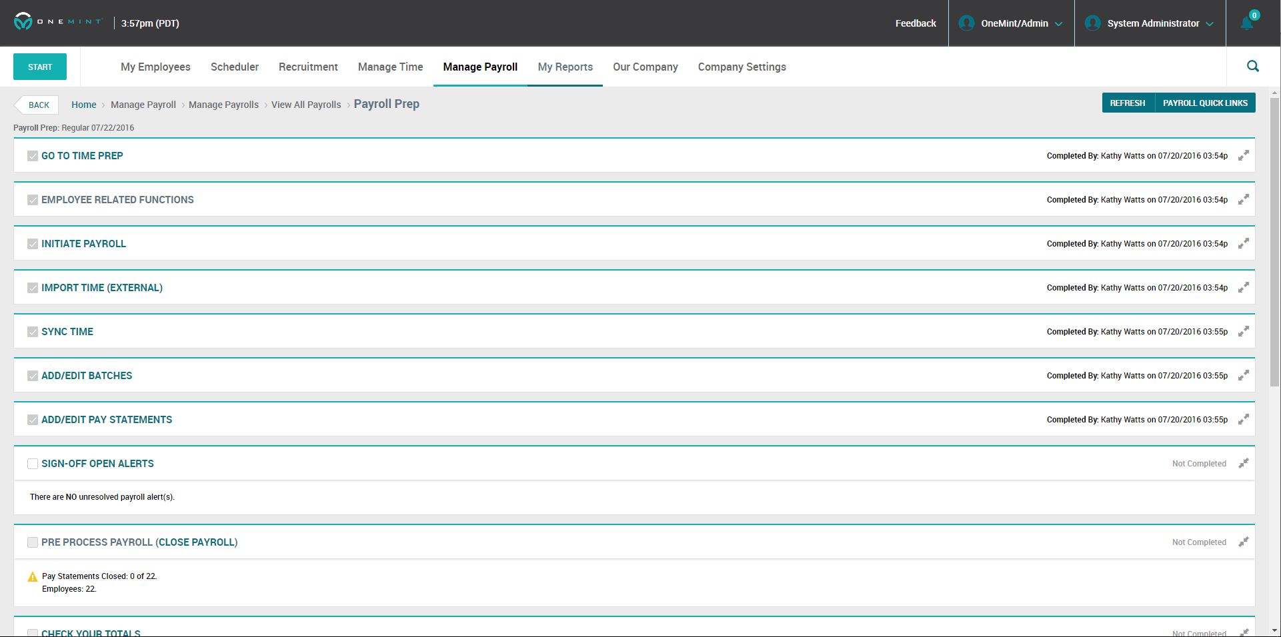The image size is (1281, 637).
Task: Switch to the Manage Time tab
Action: [390, 67]
